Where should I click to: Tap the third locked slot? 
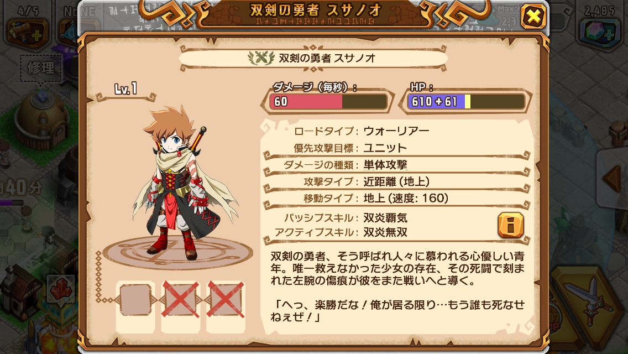226,300
